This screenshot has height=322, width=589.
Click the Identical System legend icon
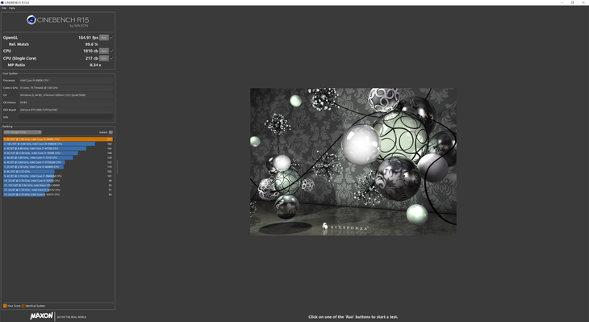pyautogui.click(x=23, y=306)
